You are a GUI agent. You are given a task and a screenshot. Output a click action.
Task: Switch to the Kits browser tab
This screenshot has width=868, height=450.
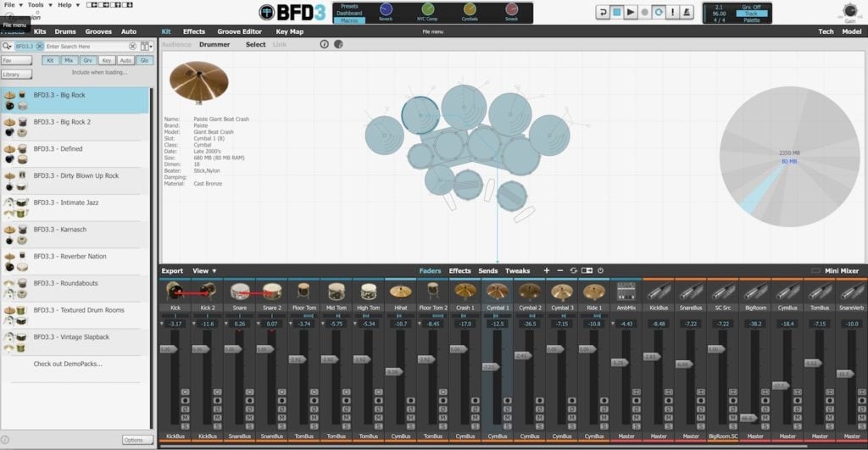(40, 31)
